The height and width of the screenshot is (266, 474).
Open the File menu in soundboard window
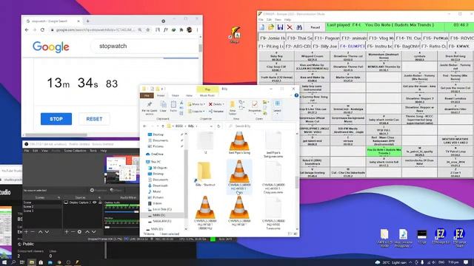261,20
